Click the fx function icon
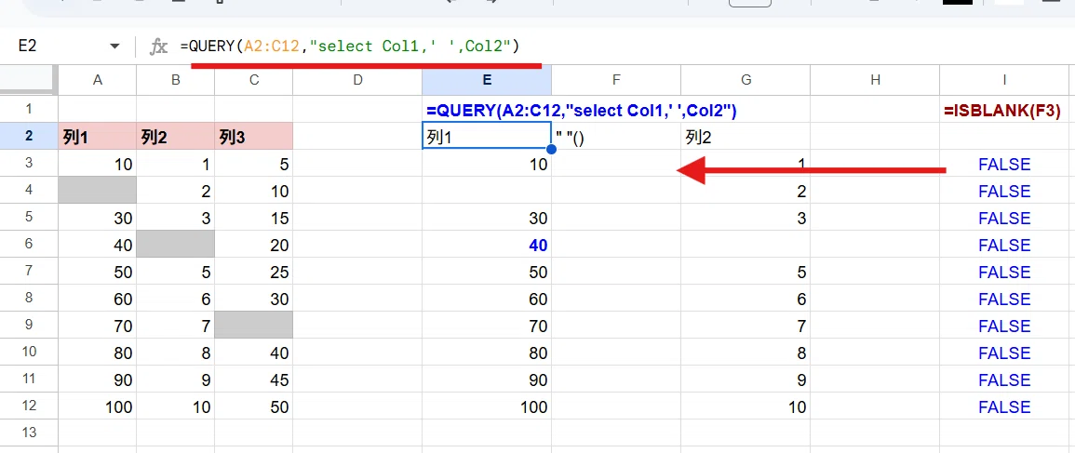1075x453 pixels. pos(159,47)
